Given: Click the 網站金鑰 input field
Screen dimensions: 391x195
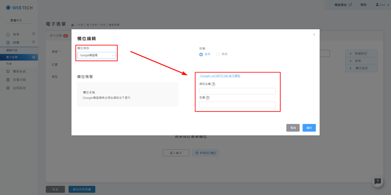Looking at the screenshot, I should [x=237, y=91].
